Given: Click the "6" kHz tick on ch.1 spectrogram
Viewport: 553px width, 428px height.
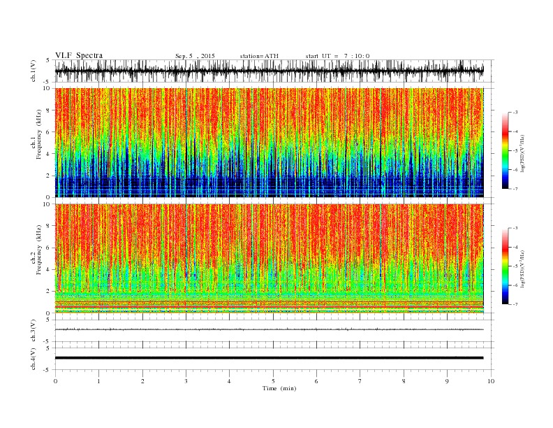Looking at the screenshot, I should coord(48,132).
